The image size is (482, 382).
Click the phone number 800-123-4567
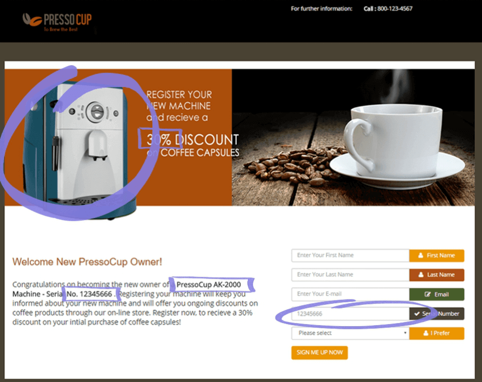coord(394,9)
